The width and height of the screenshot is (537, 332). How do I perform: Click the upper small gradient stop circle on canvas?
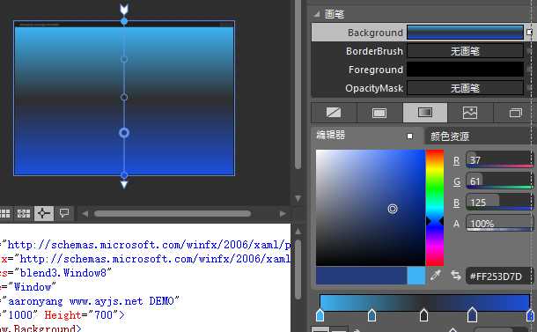click(x=124, y=59)
